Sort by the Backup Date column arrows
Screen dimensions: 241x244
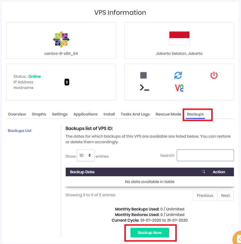pos(203,172)
